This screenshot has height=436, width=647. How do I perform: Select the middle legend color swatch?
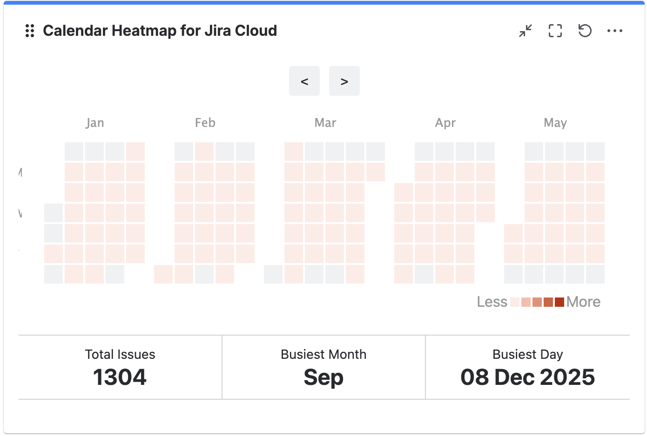point(537,302)
